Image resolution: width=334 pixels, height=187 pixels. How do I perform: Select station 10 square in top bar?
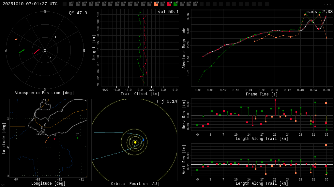(130, 4)
